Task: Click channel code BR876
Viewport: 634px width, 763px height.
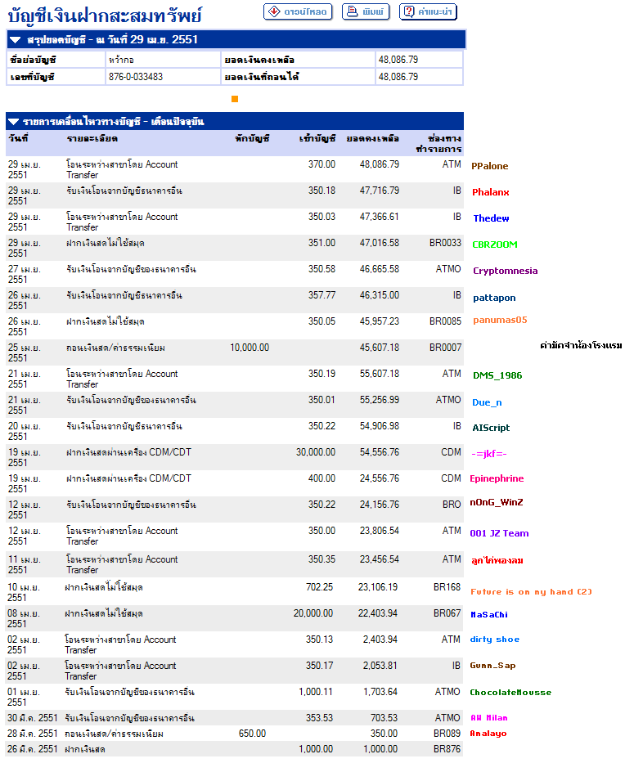Action: (x=447, y=749)
